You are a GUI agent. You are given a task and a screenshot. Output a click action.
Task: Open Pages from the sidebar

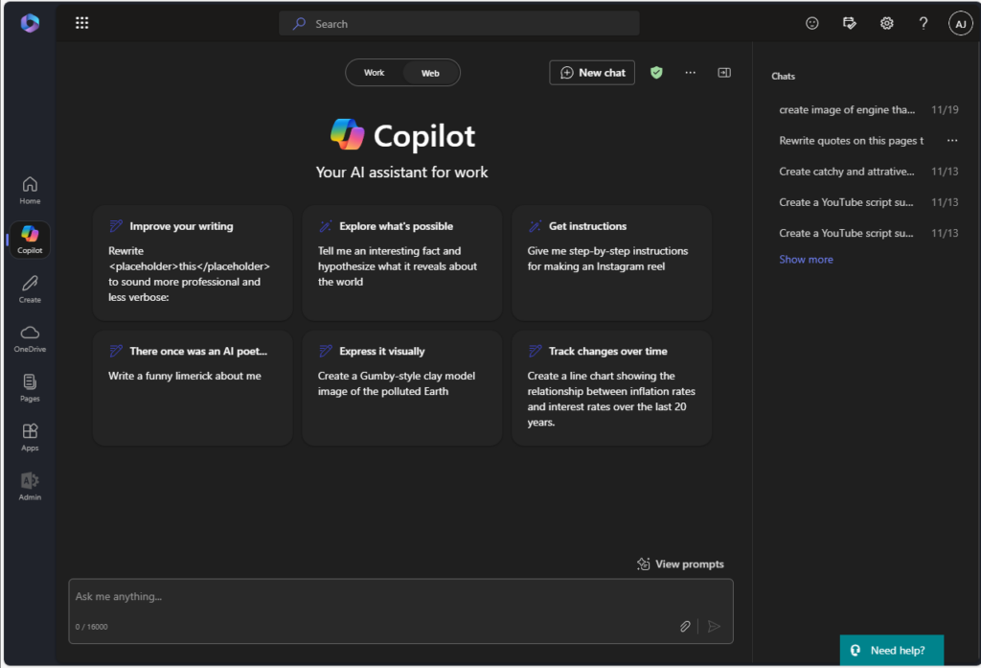click(x=30, y=388)
